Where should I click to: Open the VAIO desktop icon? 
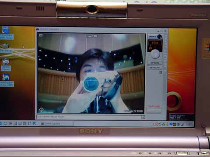pyautogui.click(x=5, y=30)
